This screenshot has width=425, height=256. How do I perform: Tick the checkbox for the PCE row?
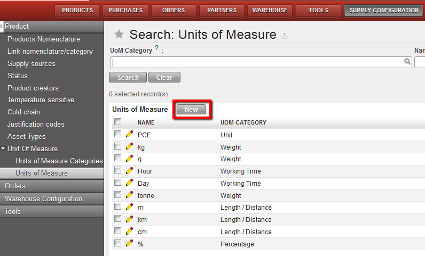[117, 135]
